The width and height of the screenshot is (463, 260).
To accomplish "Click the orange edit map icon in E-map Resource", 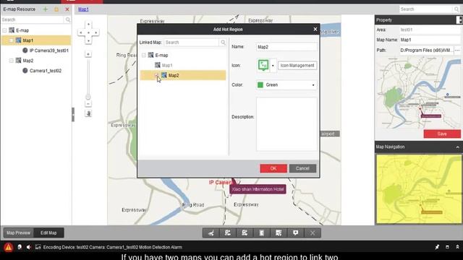I will pos(56,9).
